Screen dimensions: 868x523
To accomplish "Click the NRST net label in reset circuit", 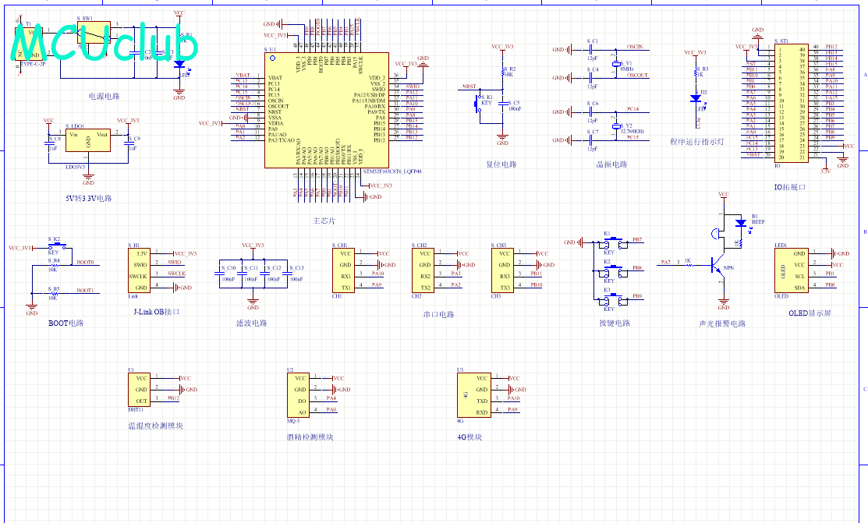I will tap(469, 87).
